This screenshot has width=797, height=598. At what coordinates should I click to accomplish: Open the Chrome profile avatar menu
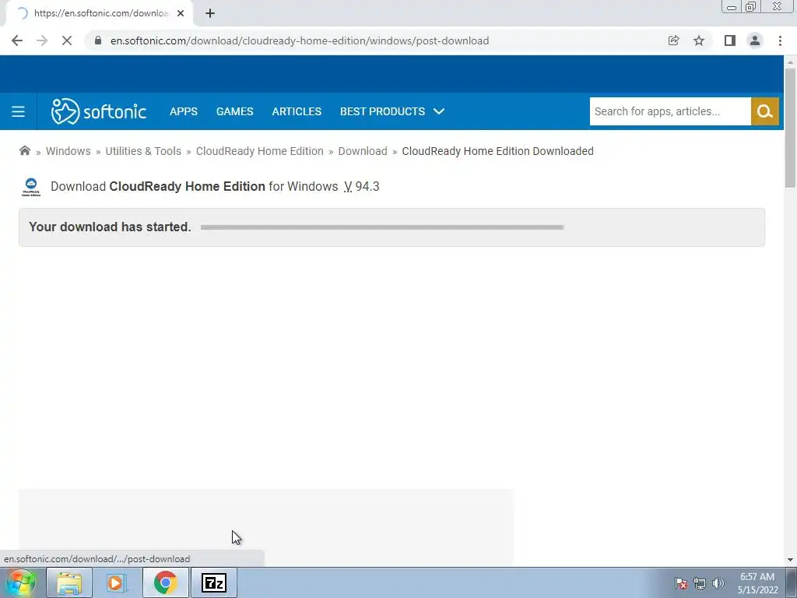pos(755,40)
